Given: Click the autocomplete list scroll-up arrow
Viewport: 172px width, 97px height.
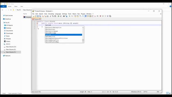Looking at the screenshot, I should (x=83, y=27).
